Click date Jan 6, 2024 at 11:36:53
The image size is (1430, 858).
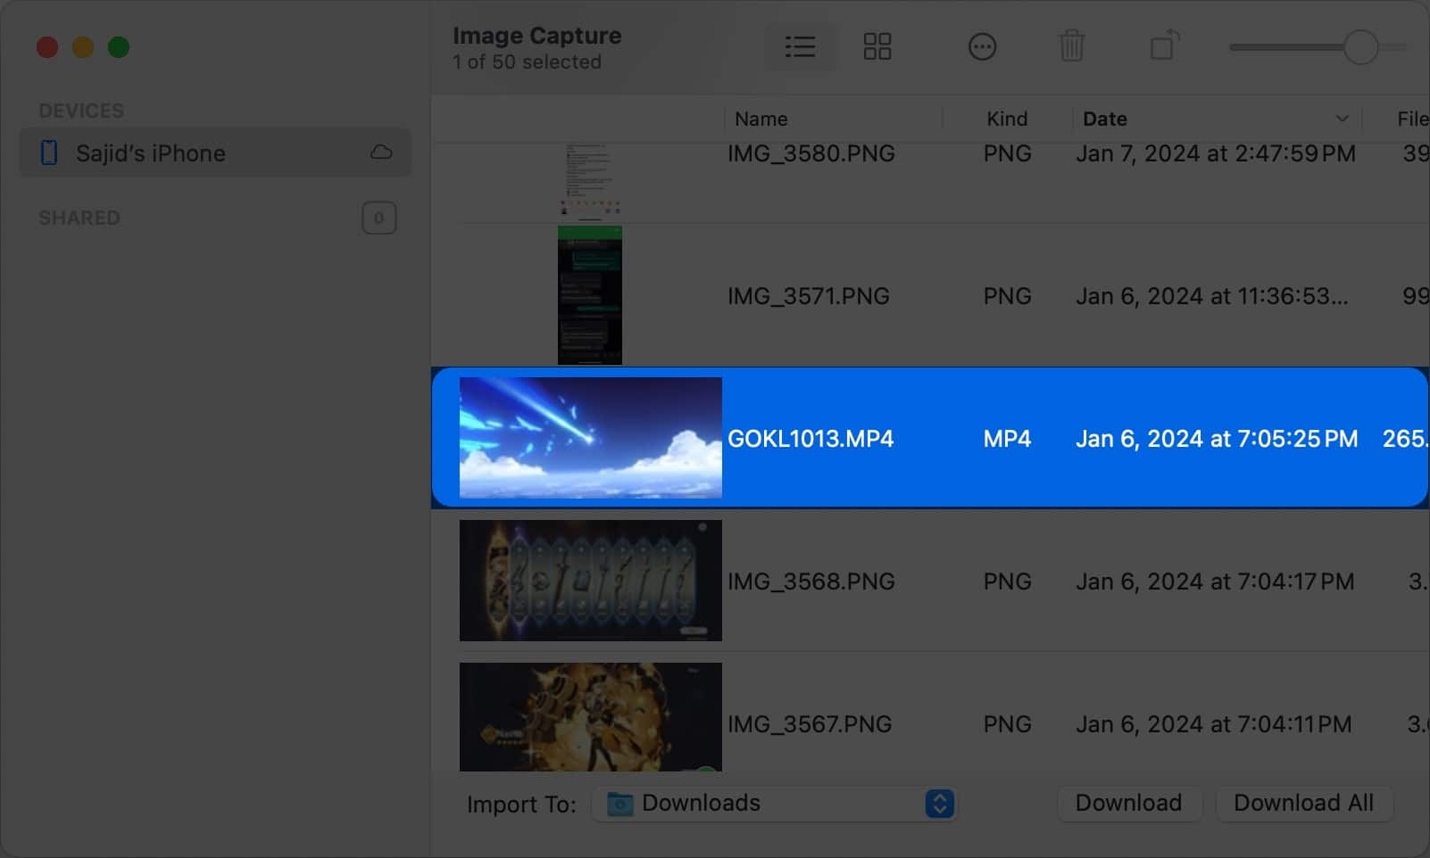(1211, 296)
